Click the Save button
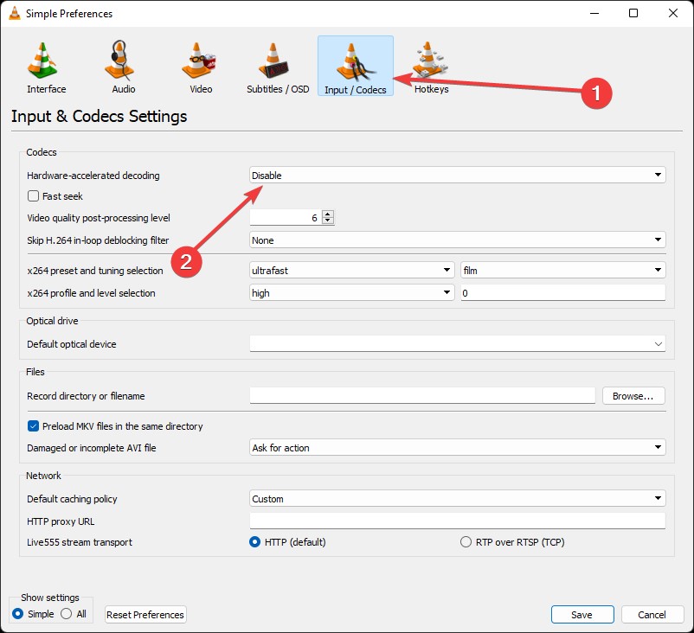Image resolution: width=694 pixels, height=633 pixels. [x=582, y=615]
